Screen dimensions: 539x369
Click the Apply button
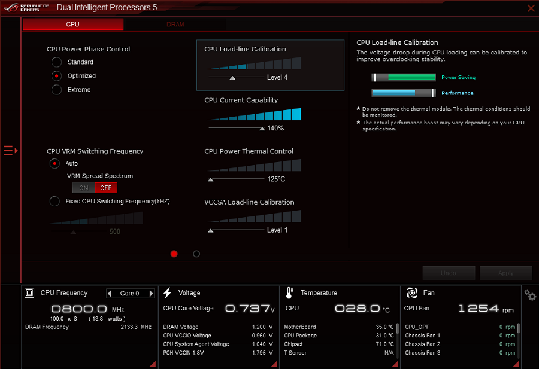tap(505, 273)
